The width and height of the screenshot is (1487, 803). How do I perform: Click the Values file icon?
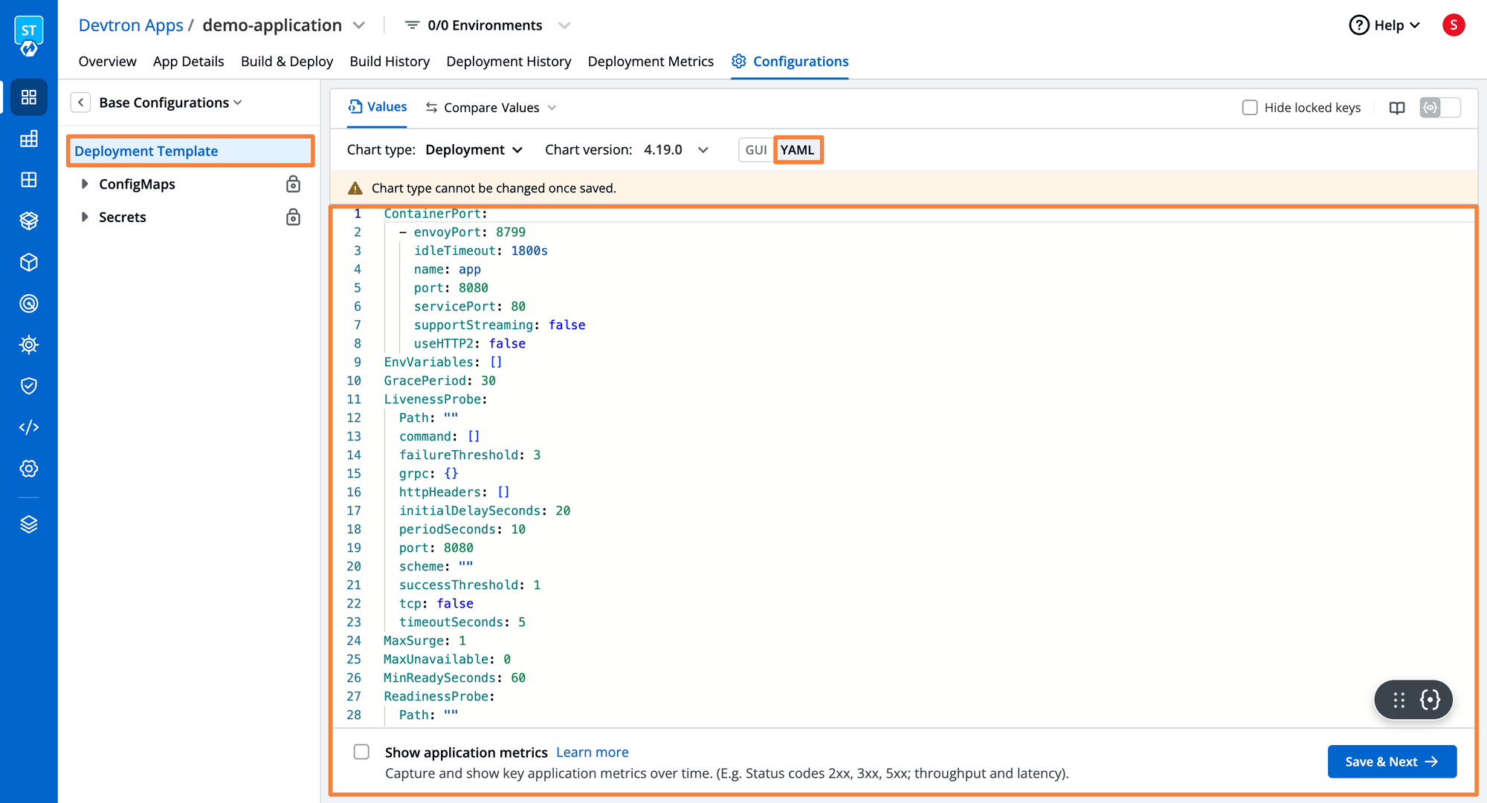[355, 107]
